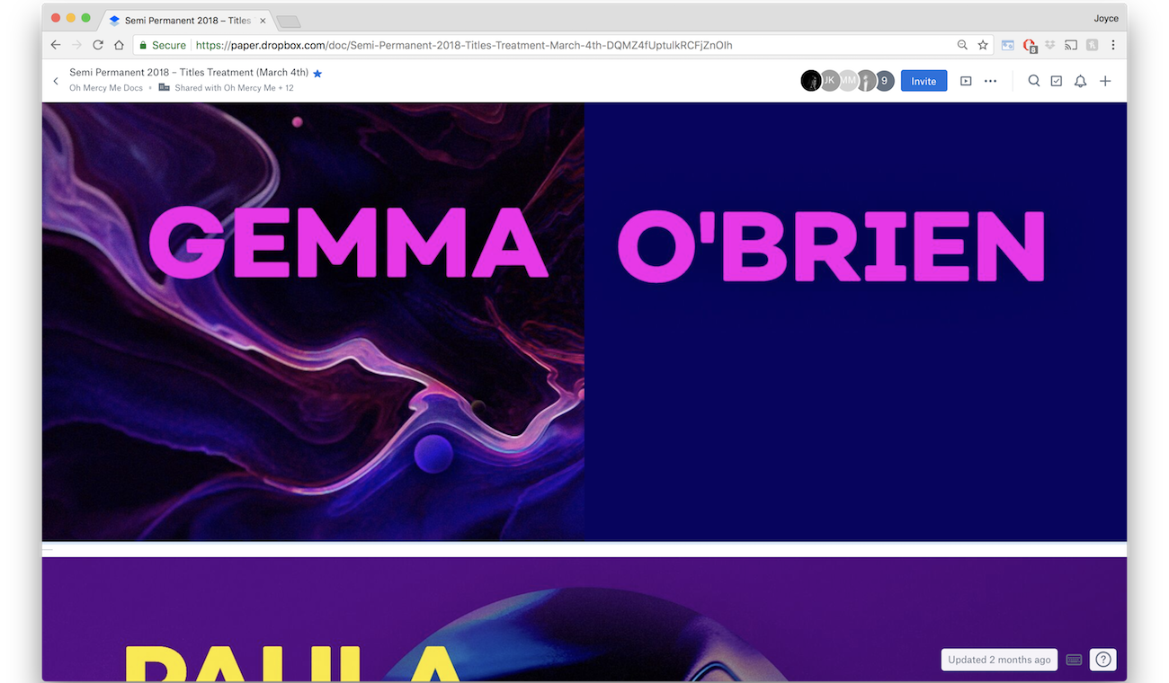
Task: Open Chrome's three-dot menu
Action: coord(1113,45)
